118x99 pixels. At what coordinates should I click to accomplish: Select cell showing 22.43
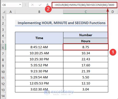(x=86, y=59)
